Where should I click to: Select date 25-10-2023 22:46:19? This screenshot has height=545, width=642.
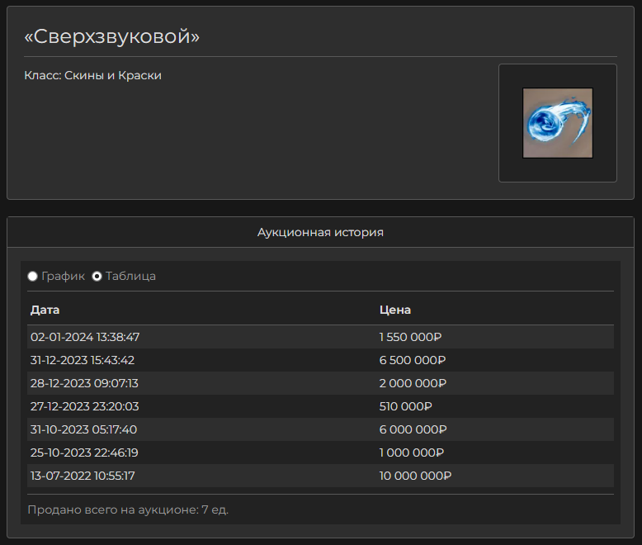(84, 453)
